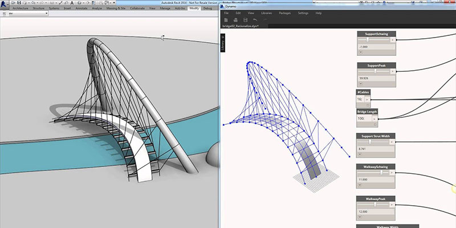Select the Modify ribbon tab
Viewport: 456px width, 228px height.
coord(194,9)
